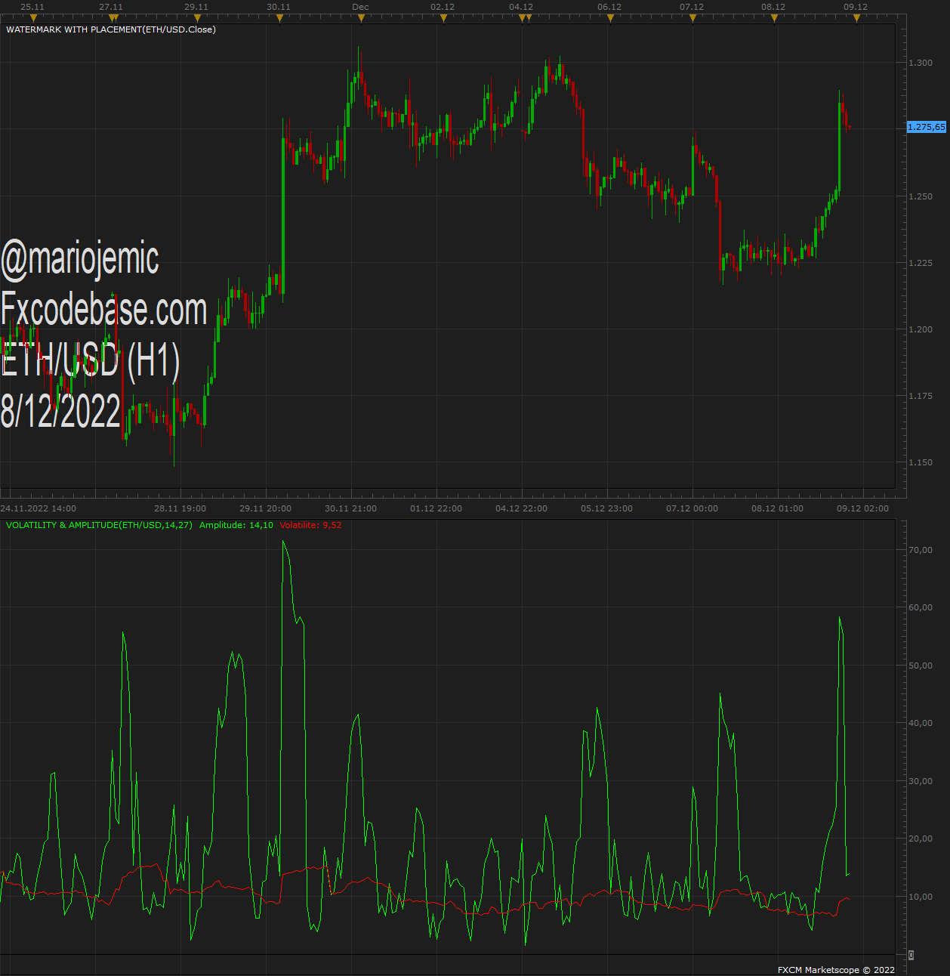Image resolution: width=950 pixels, height=976 pixels.
Task: Click the 1.175 price axis label
Action: pyautogui.click(x=921, y=396)
